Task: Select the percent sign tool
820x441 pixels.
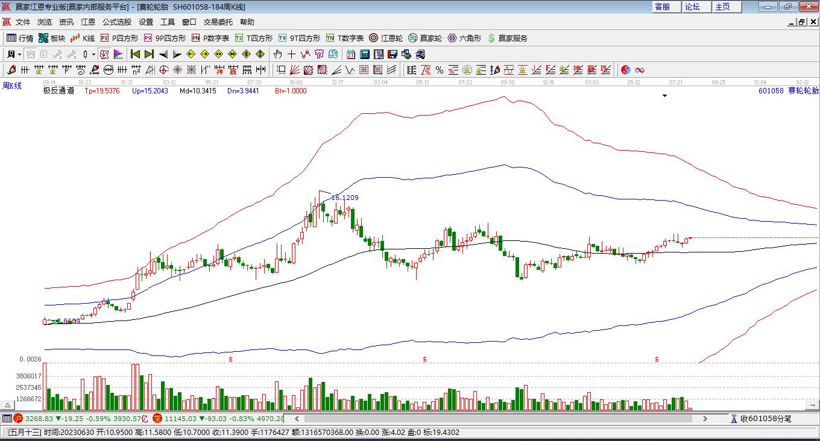Action: (440, 70)
